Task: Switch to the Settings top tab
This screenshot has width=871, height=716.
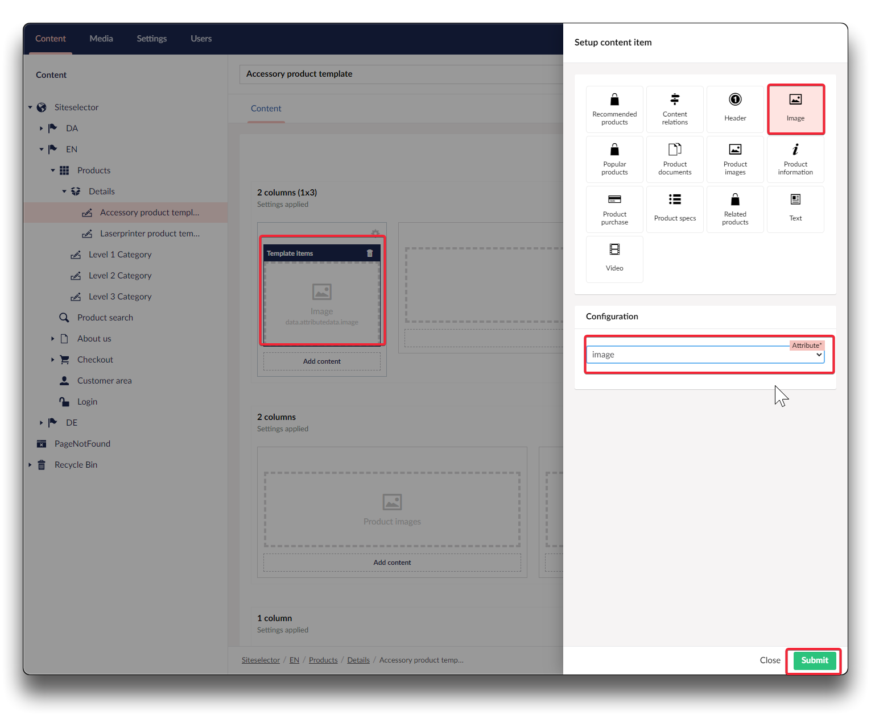Action: tap(152, 39)
